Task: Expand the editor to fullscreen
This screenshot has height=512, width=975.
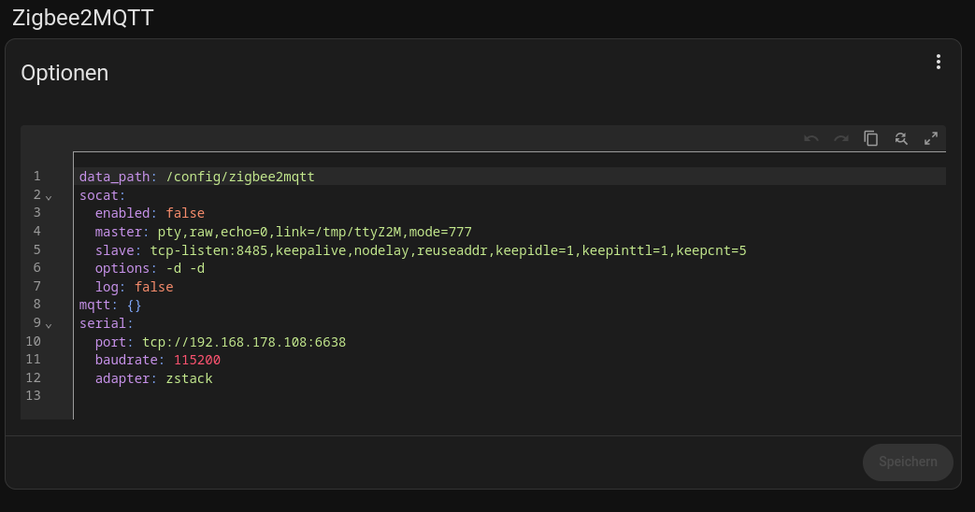Action: pos(930,138)
